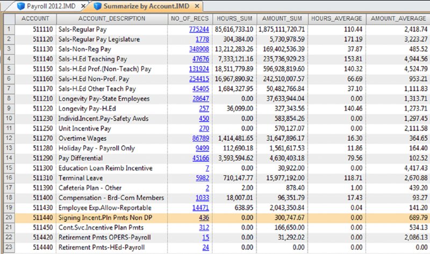Click the NO_OF_RECS column header

pos(190,19)
